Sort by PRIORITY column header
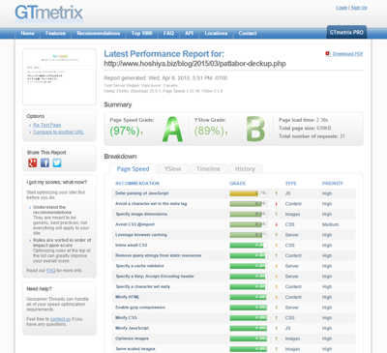 click(333, 184)
